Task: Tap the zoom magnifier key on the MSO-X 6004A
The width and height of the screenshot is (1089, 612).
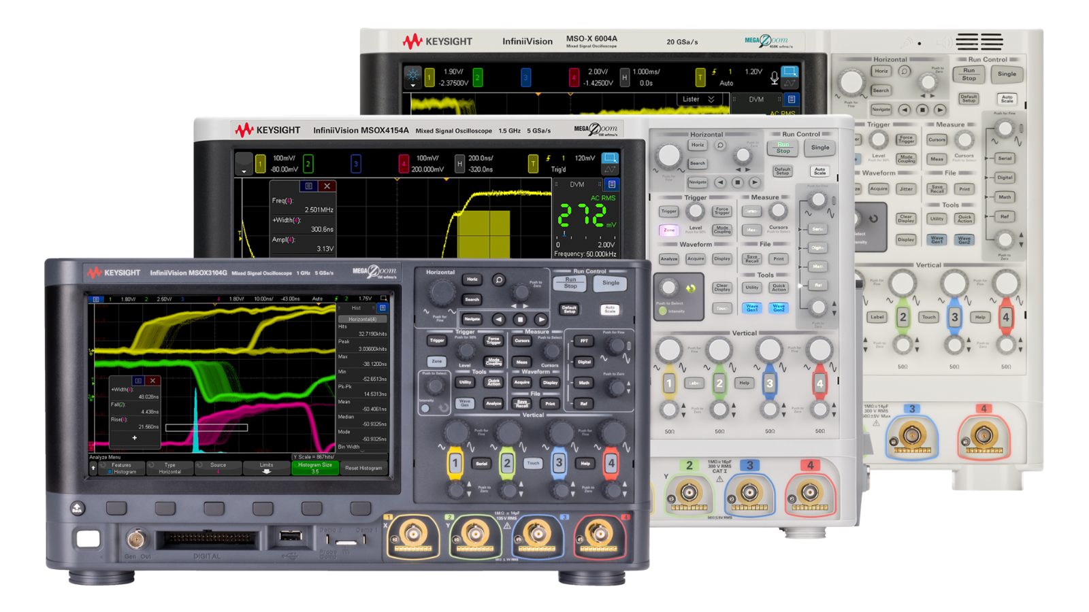Action: 905,71
